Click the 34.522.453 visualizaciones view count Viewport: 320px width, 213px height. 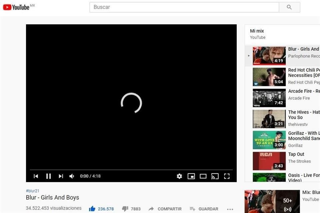pos(54,208)
